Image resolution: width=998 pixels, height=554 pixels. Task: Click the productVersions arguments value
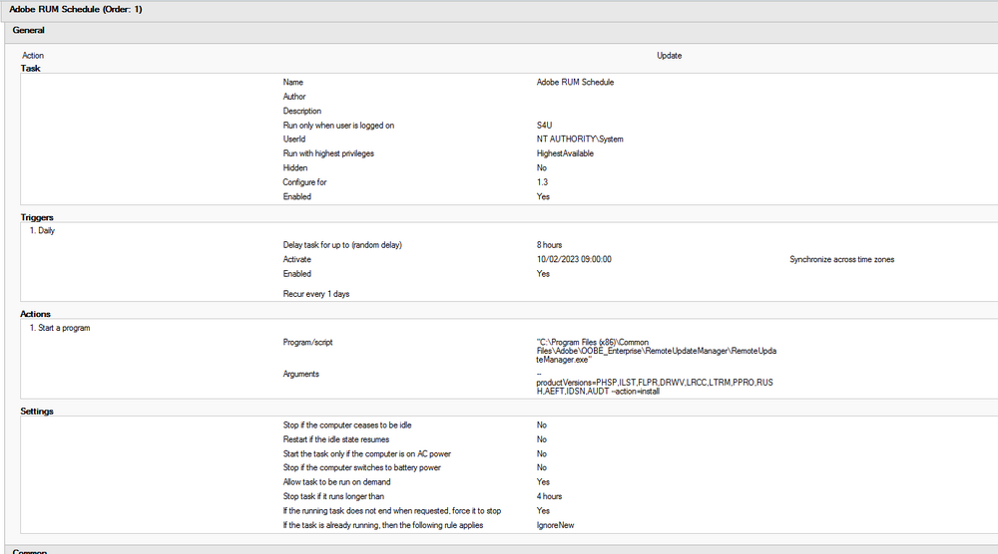tap(655, 383)
